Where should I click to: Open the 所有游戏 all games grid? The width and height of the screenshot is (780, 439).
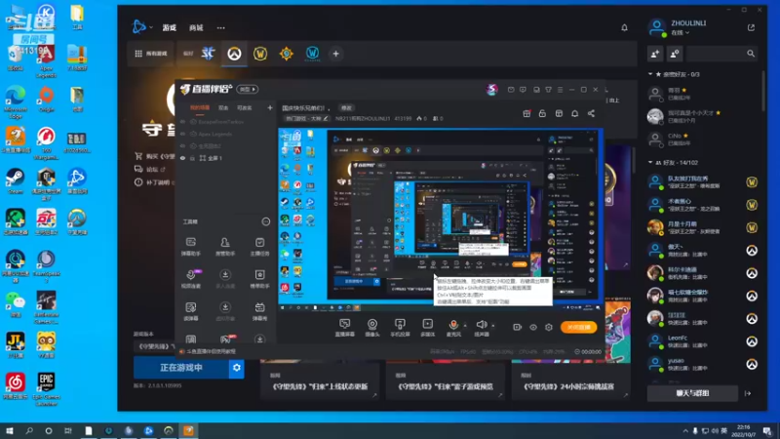[151, 54]
